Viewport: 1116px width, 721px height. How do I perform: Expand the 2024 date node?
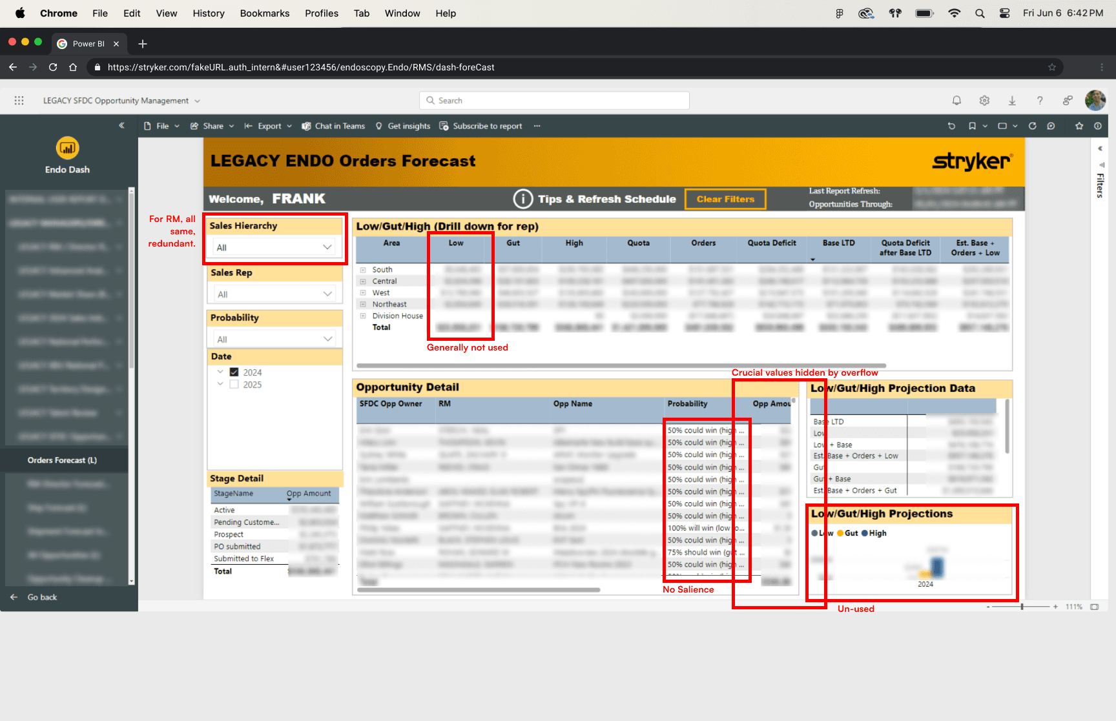pos(220,372)
